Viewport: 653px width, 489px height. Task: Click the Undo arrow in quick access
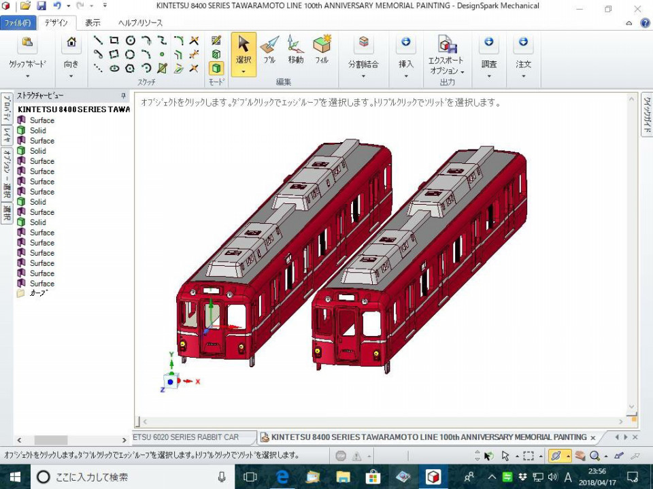(57, 6)
